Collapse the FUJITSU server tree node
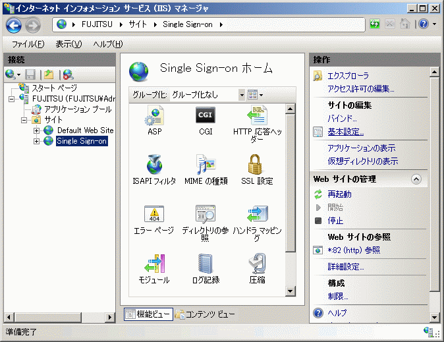This screenshot has width=444, height=342. coord(11,99)
